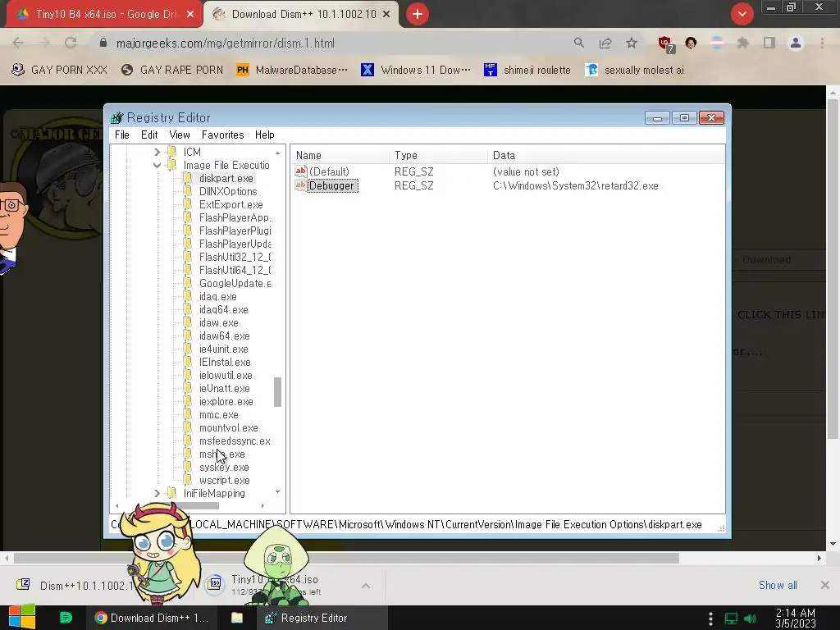The height and width of the screenshot is (630, 840).
Task: Open the Windows Start button
Action: [x=21, y=617]
